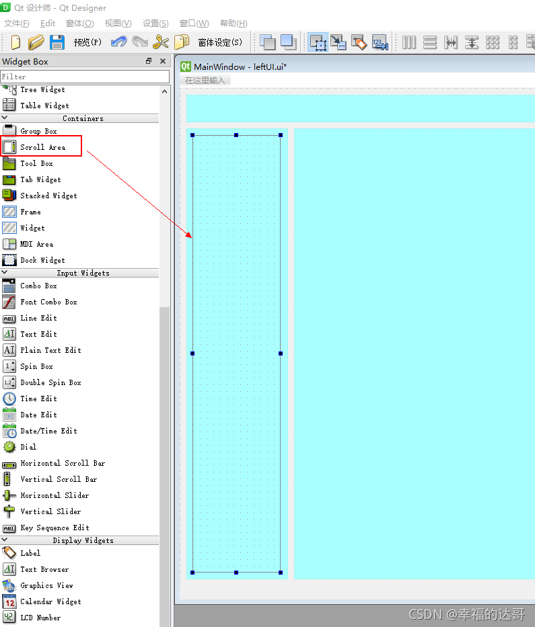535x627 pixels.
Task: Select the Edit Signals/Slots mode icon
Action: point(338,42)
